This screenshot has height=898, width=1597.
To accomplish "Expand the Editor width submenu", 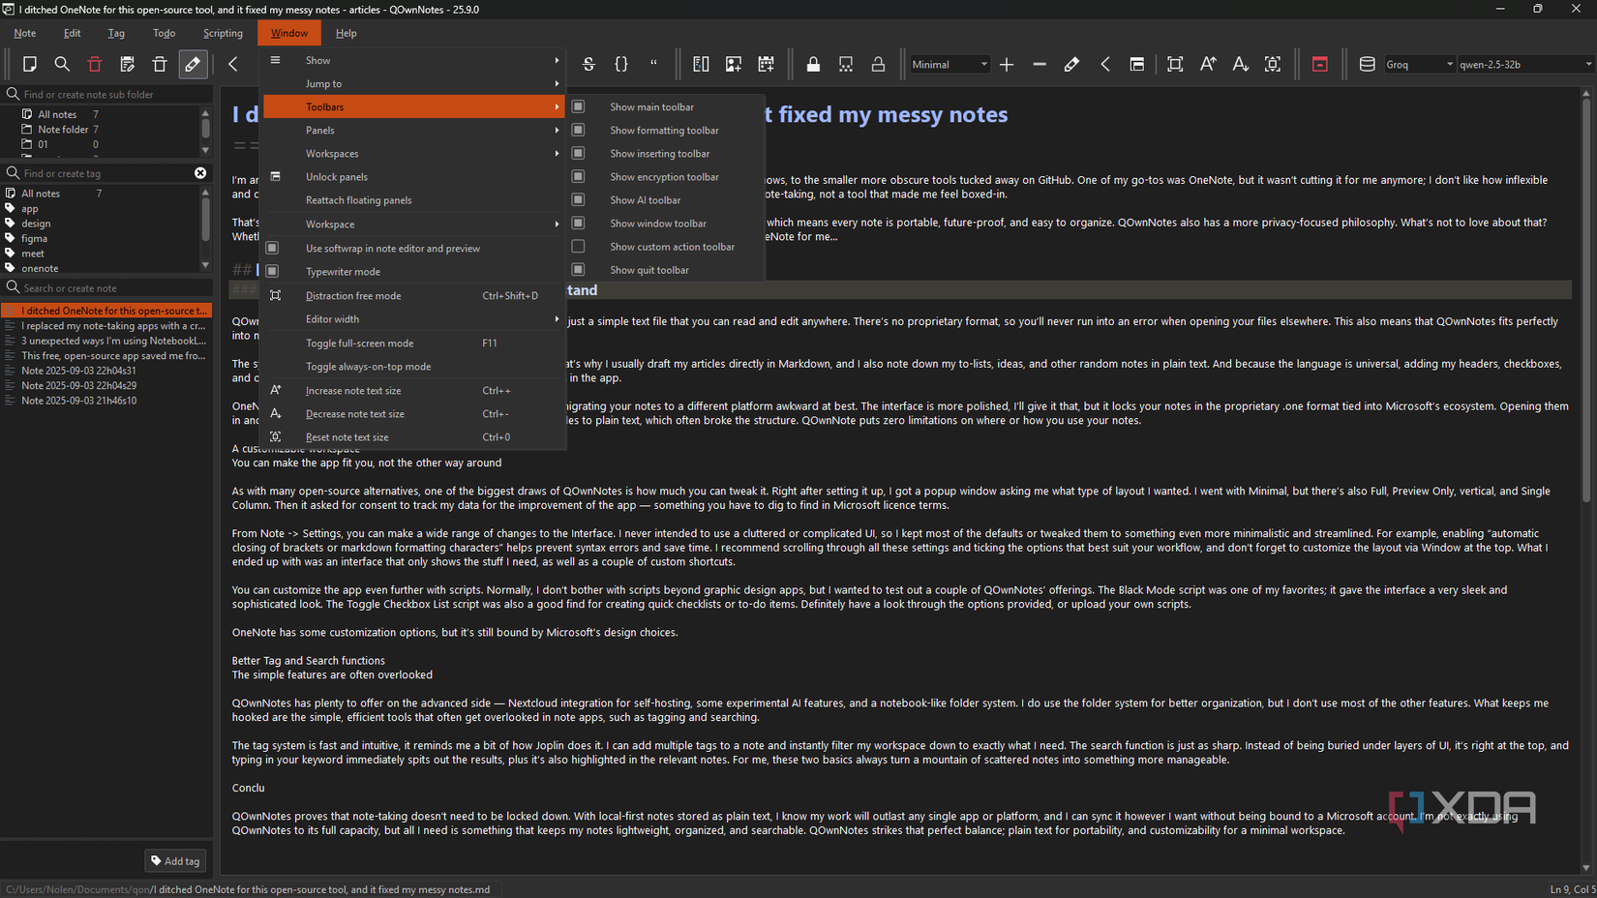I will pos(414,319).
